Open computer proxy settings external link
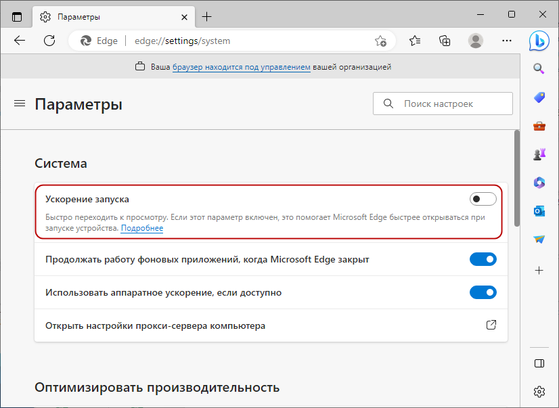The width and height of the screenshot is (559, 408). click(491, 325)
